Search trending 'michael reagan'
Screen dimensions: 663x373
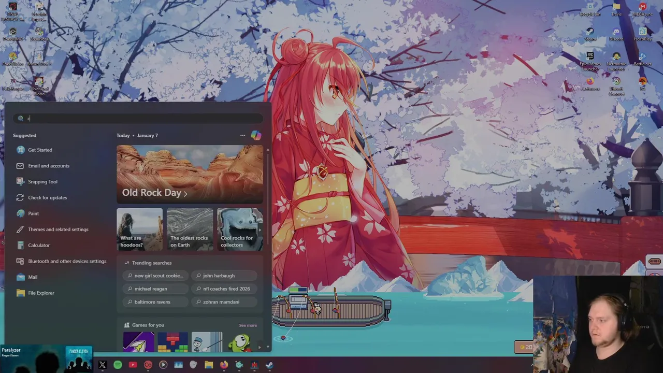(x=156, y=289)
